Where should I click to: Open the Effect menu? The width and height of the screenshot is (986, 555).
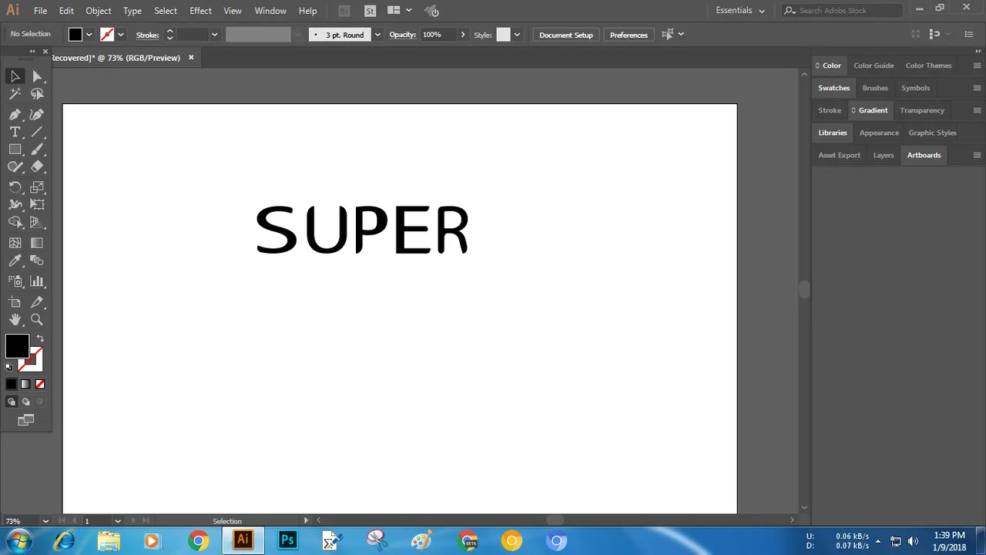pyautogui.click(x=200, y=11)
